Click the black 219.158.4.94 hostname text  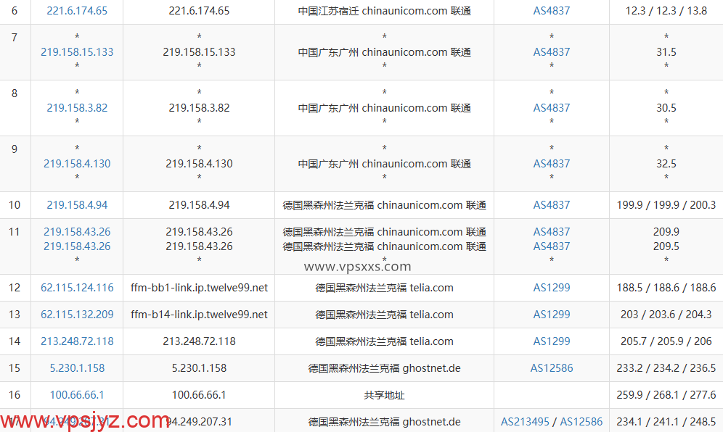pyautogui.click(x=199, y=205)
